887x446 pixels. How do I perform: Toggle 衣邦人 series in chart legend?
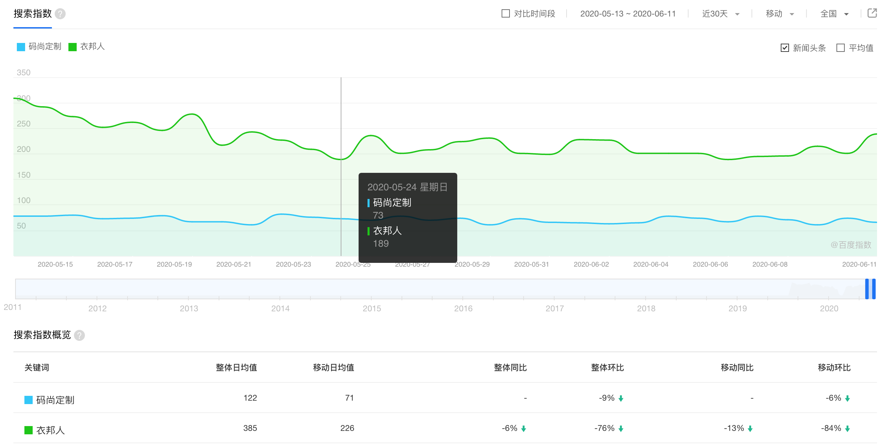[86, 46]
